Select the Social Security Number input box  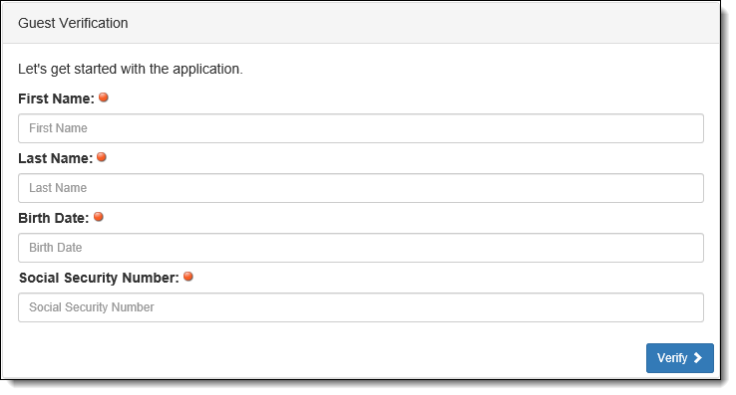360,307
